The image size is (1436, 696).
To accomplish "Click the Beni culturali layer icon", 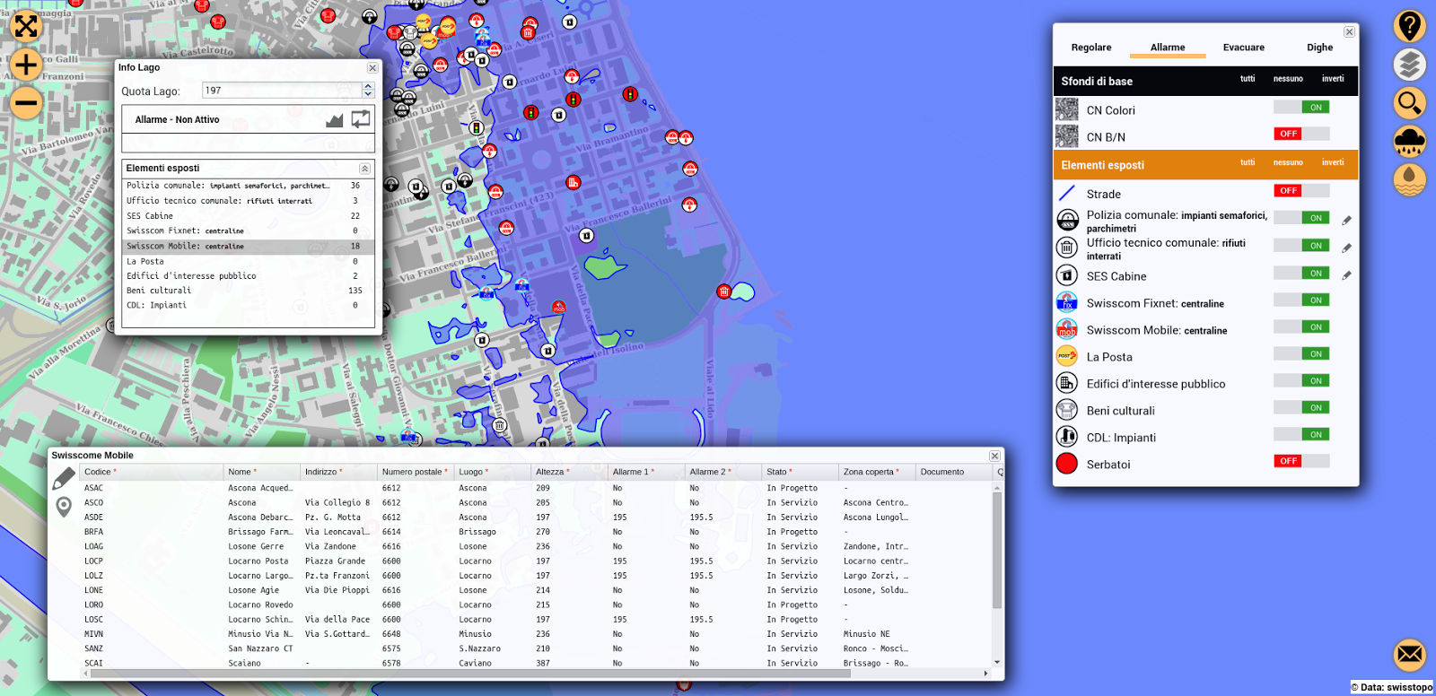I will (1067, 410).
